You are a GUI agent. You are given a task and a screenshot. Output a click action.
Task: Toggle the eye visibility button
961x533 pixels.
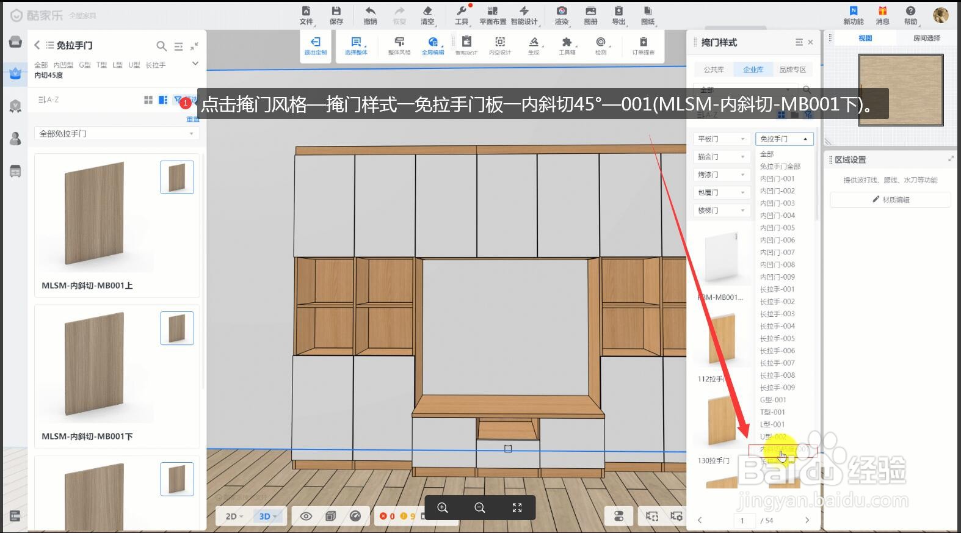306,517
